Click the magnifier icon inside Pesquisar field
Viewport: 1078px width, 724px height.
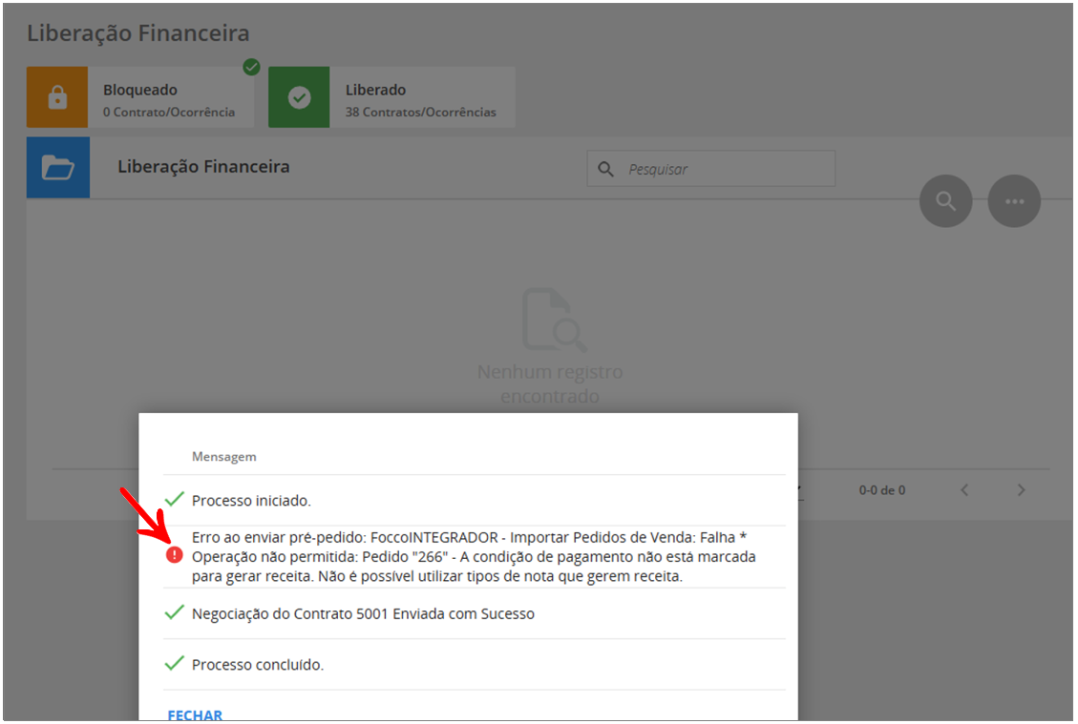coord(605,169)
